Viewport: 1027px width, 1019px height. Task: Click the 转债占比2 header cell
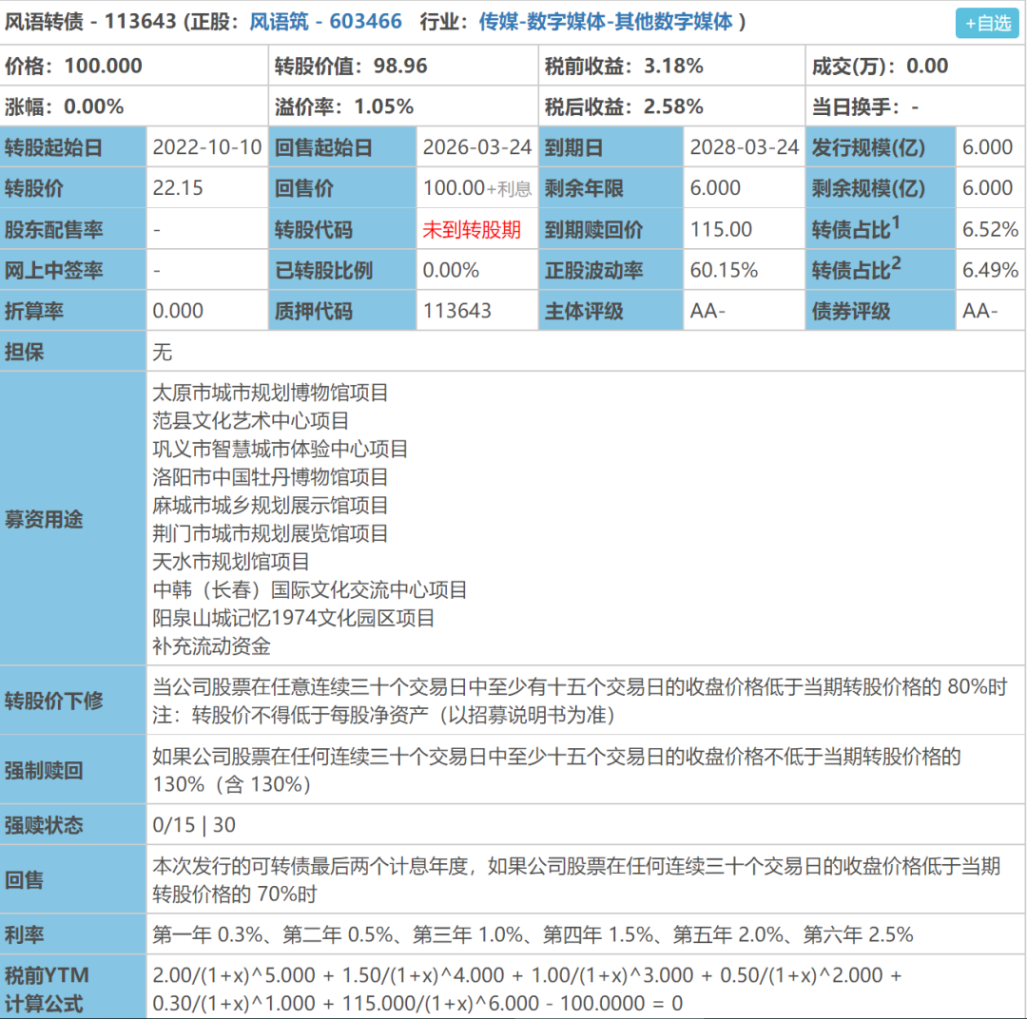click(881, 270)
